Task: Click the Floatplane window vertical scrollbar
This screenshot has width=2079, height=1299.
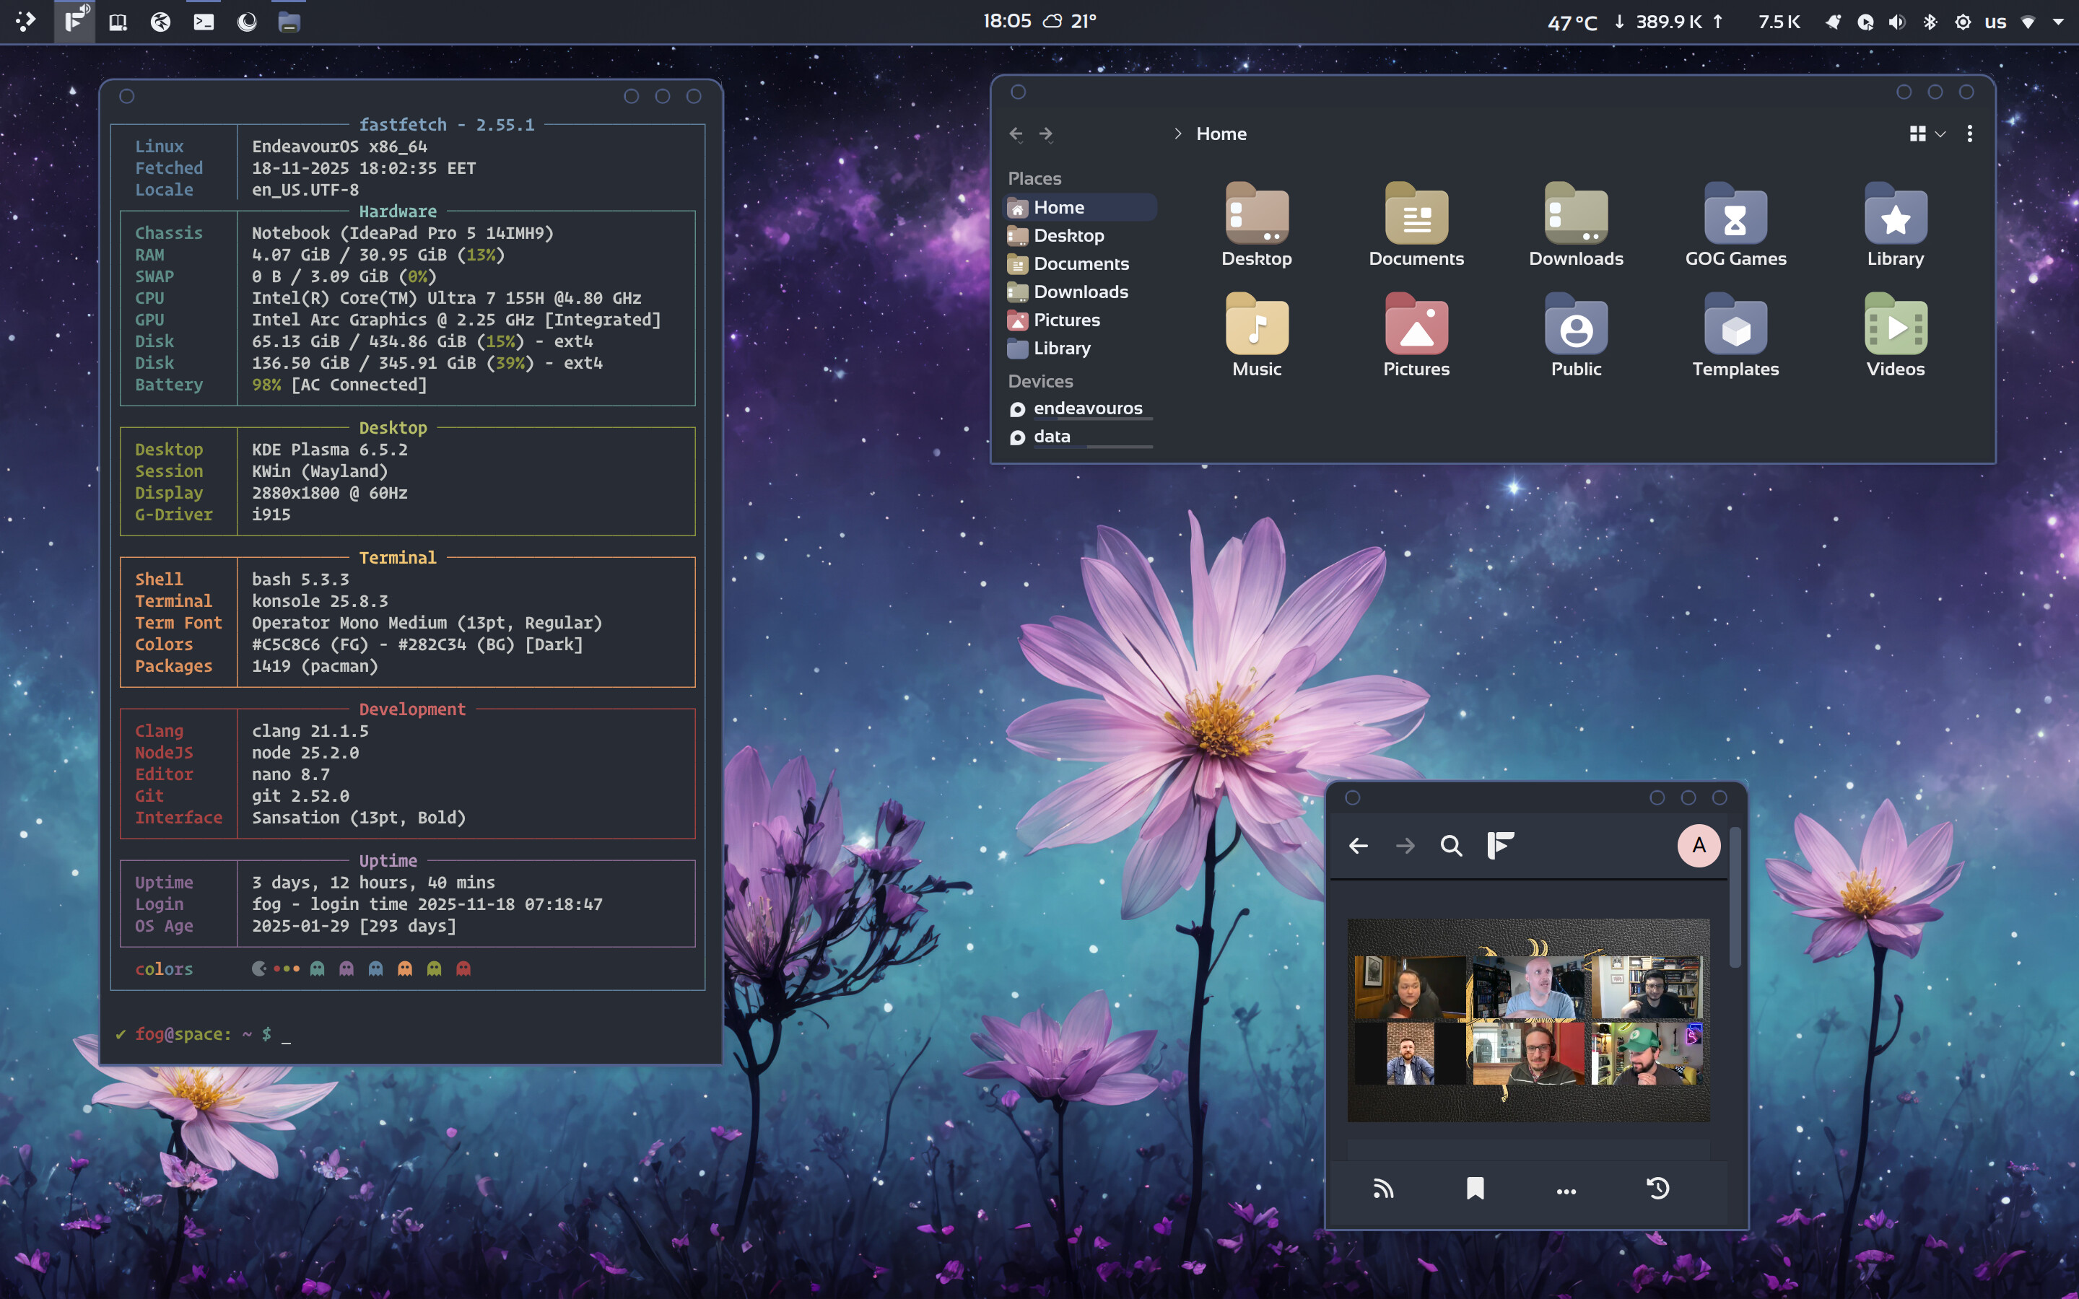Action: coord(1735,898)
